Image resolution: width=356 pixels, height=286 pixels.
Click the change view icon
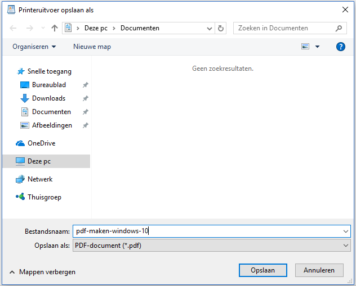click(305, 47)
